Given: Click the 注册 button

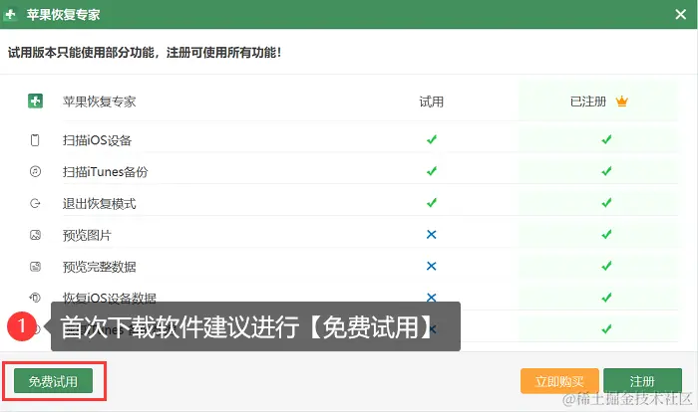Looking at the screenshot, I should [642, 381].
